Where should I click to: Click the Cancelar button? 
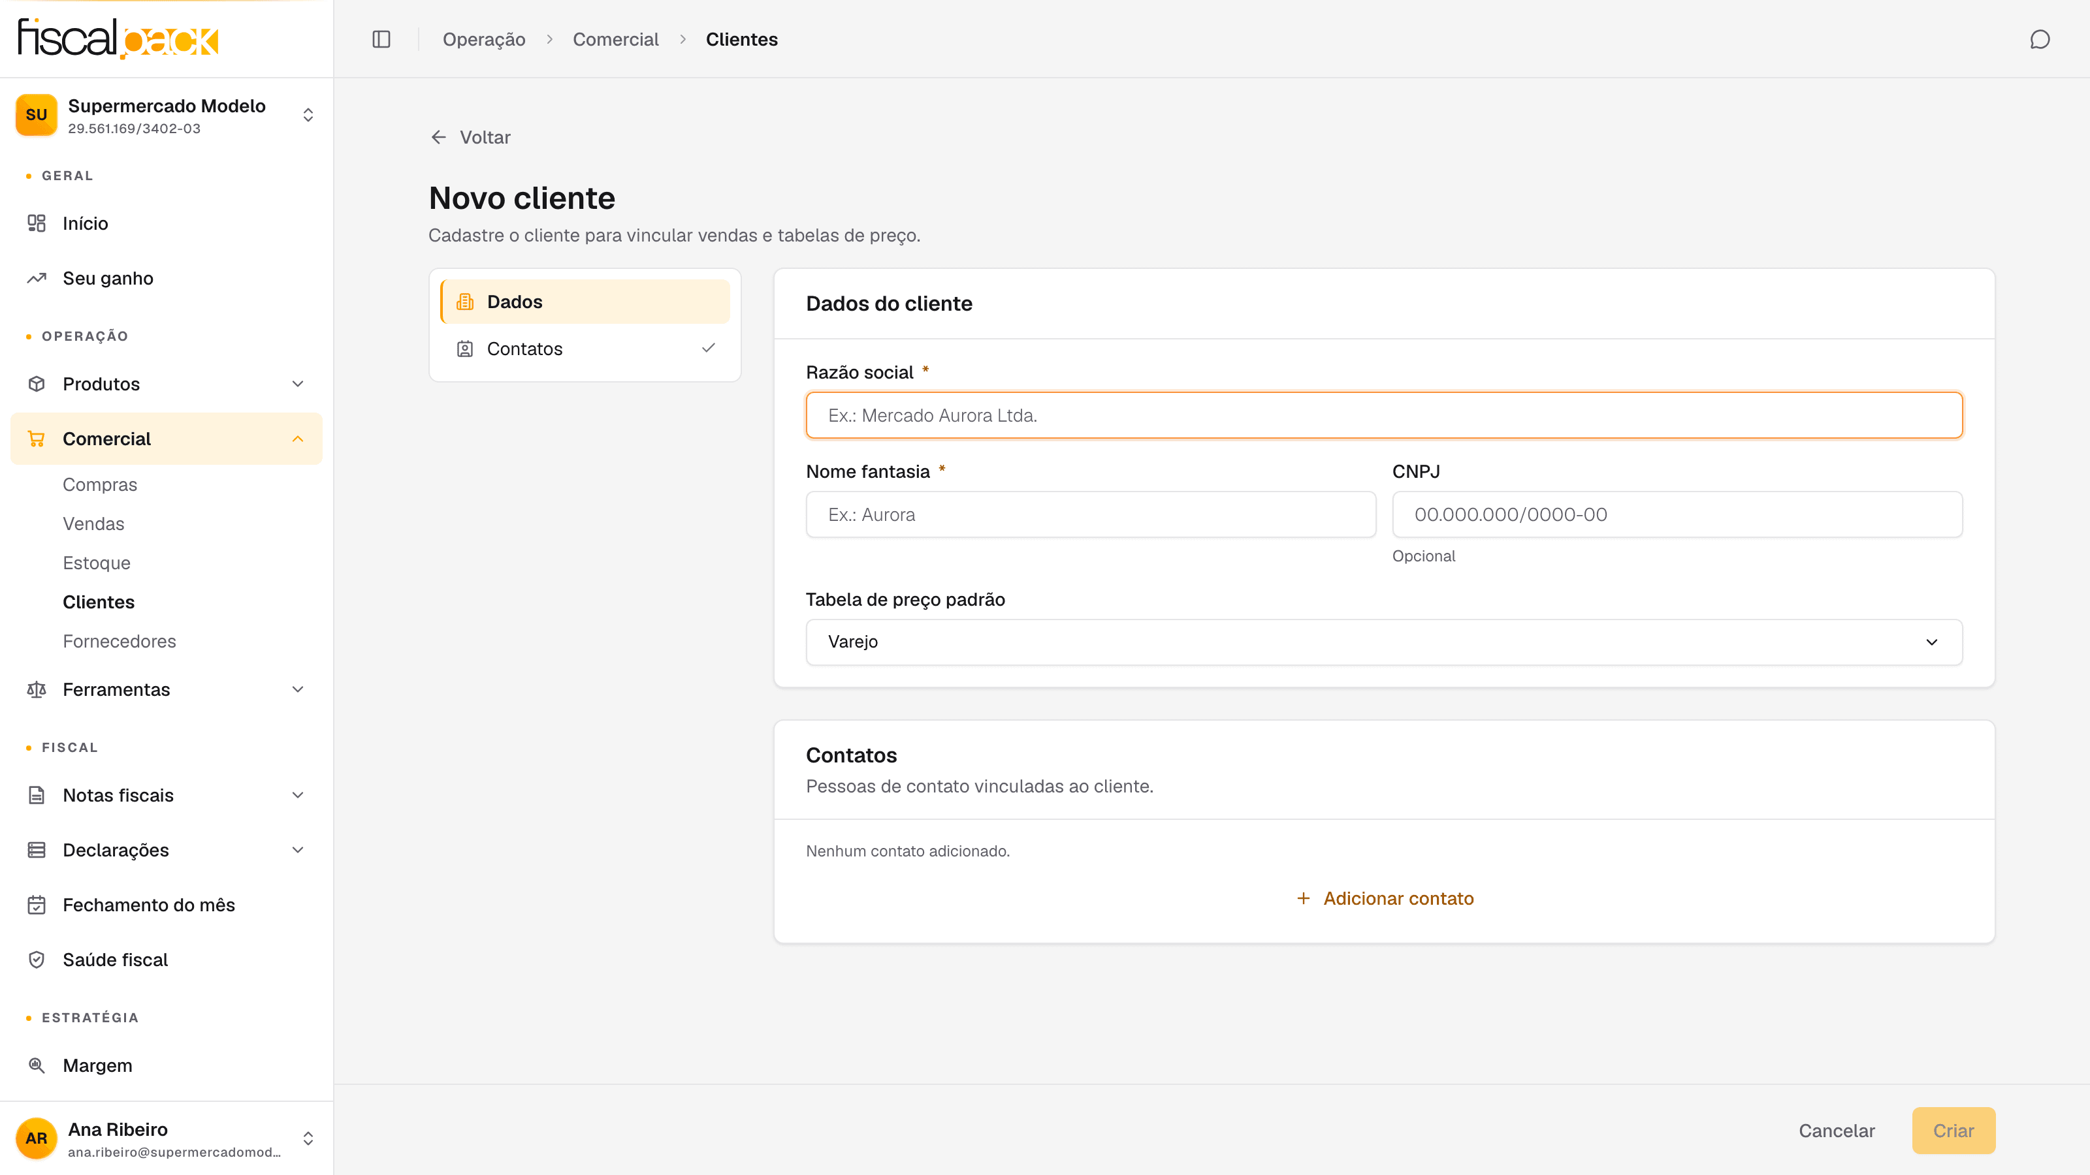click(1836, 1131)
